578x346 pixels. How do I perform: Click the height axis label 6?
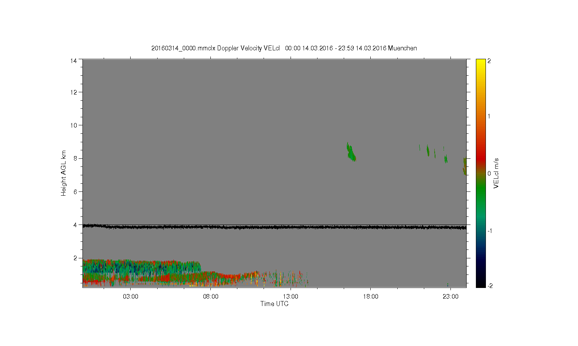[75, 191]
